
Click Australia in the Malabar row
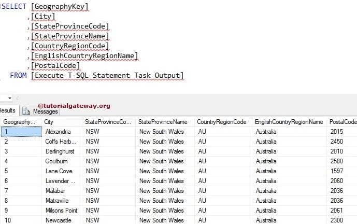point(289,191)
